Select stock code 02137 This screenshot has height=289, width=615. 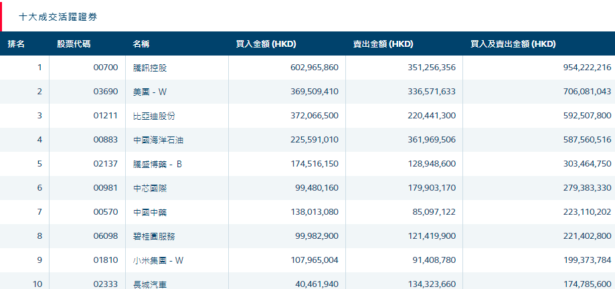click(x=106, y=164)
